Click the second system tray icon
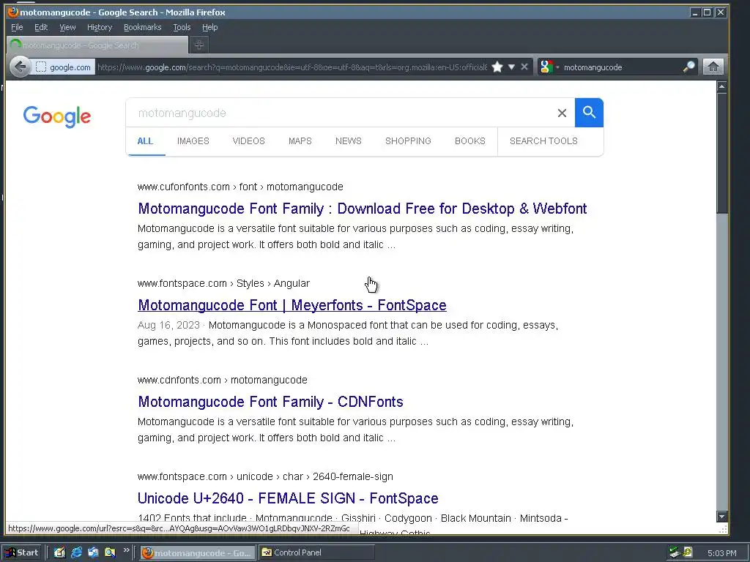Viewport: 750px width, 562px height. tap(687, 552)
